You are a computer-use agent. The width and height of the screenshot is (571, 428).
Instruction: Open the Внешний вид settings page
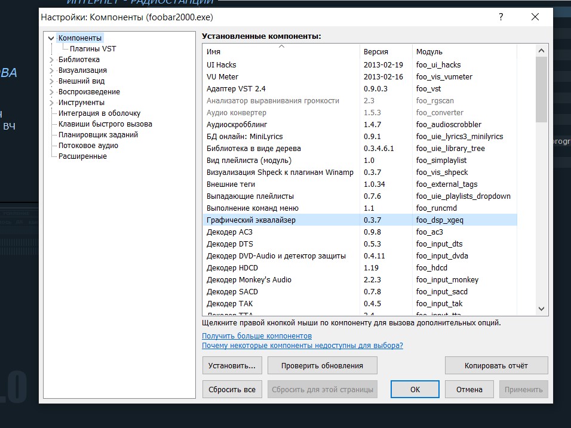click(81, 81)
